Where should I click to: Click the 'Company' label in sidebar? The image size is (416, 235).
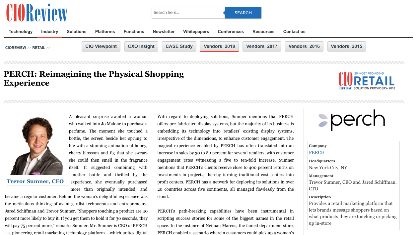tap(318, 146)
